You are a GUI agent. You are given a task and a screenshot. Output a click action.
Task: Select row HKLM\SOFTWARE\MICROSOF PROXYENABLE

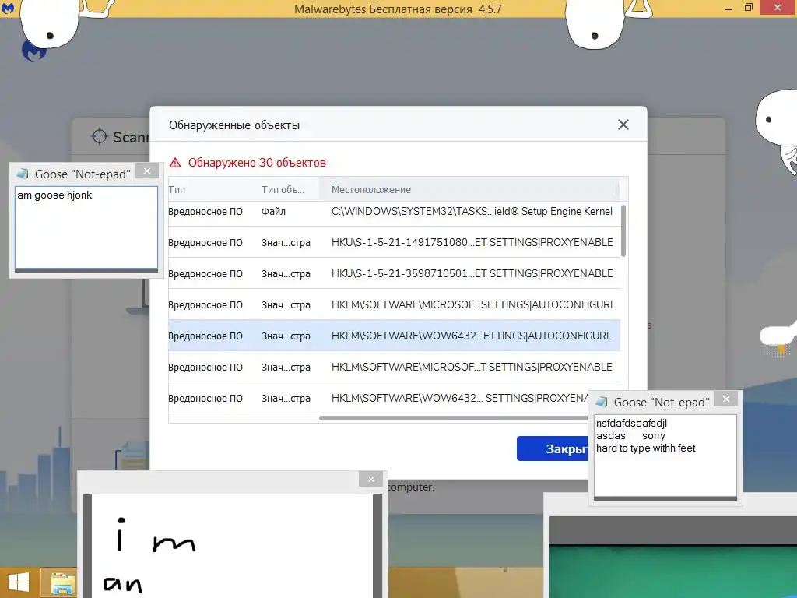coord(394,367)
